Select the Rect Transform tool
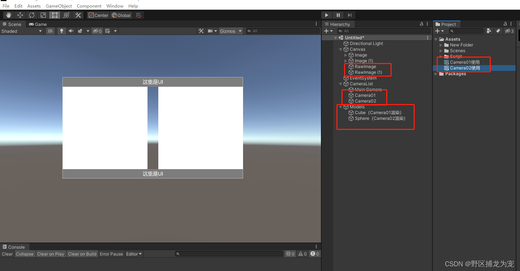520x271 pixels. pos(54,15)
